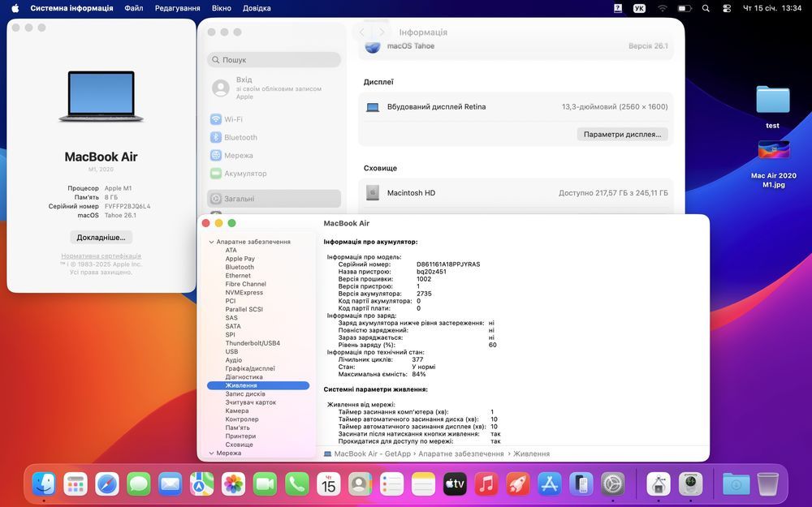Image resolution: width=812 pixels, height=507 pixels.
Task: Open Spotlight search in menu bar
Action: tap(706, 8)
